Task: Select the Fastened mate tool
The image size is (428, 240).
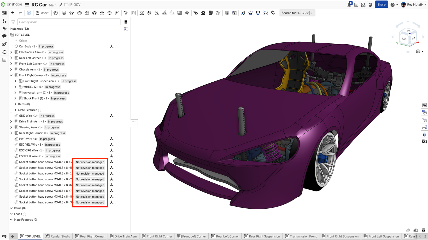Action: point(64,13)
